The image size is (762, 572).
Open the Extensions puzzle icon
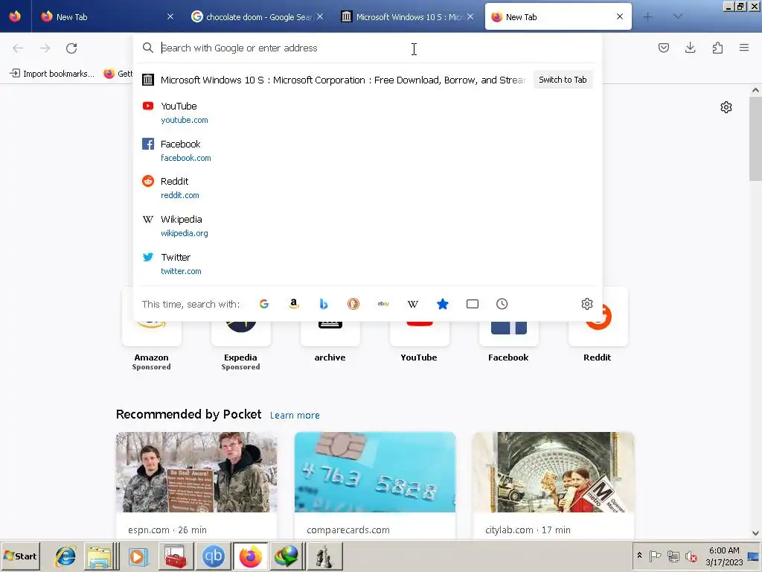pyautogui.click(x=717, y=48)
